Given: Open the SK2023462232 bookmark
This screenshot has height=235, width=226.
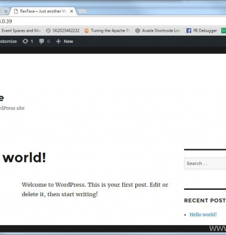Looking at the screenshot, I should tap(63, 31).
